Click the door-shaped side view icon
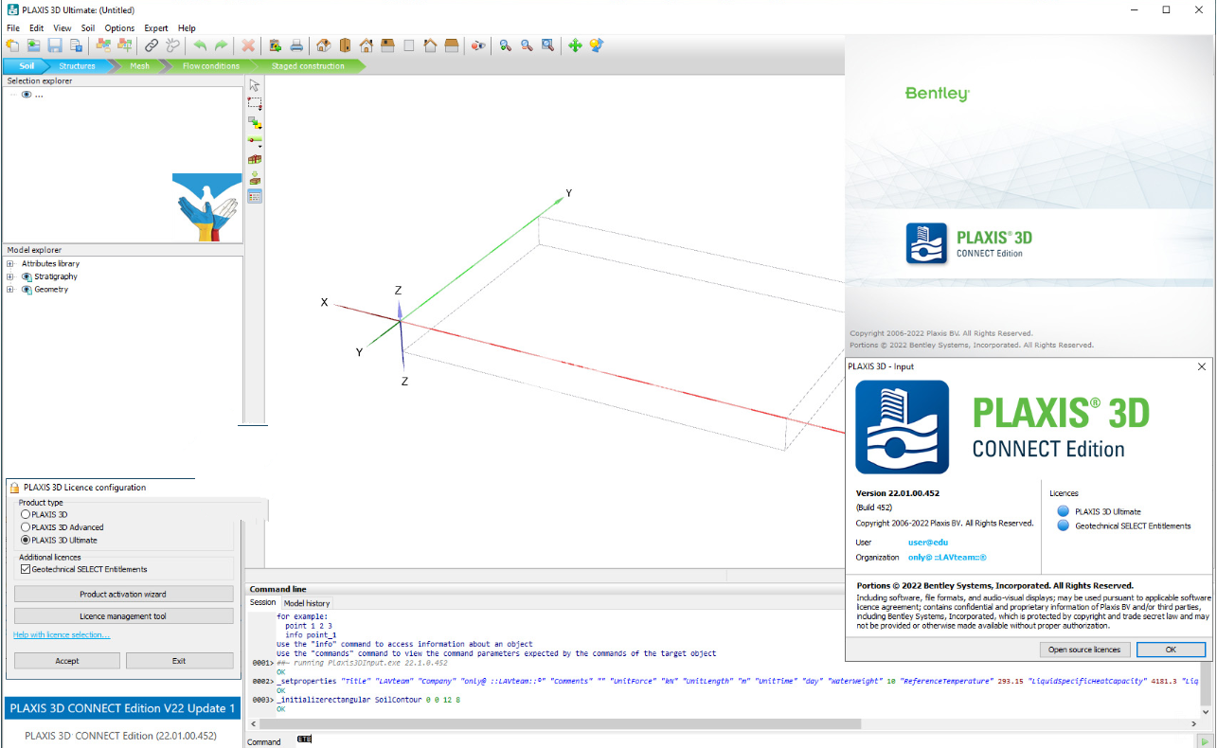This screenshot has height=748, width=1217. (345, 45)
